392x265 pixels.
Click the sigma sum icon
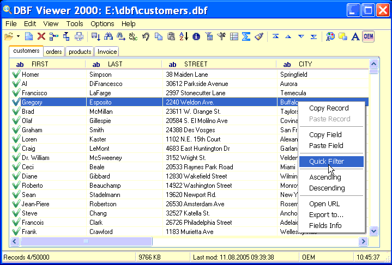coord(246,36)
